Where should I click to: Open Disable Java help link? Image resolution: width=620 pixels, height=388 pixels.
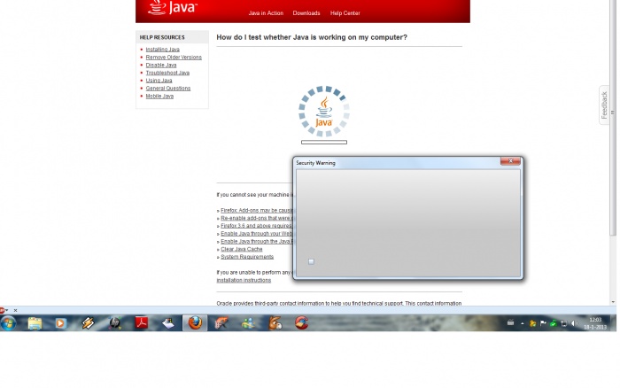click(x=161, y=65)
